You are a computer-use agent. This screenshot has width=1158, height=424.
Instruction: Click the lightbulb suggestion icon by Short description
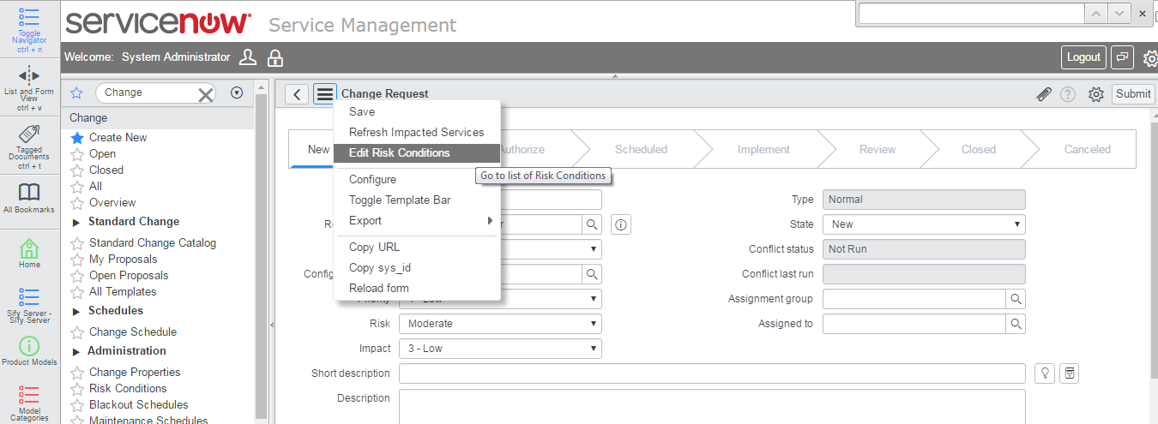[x=1044, y=373]
